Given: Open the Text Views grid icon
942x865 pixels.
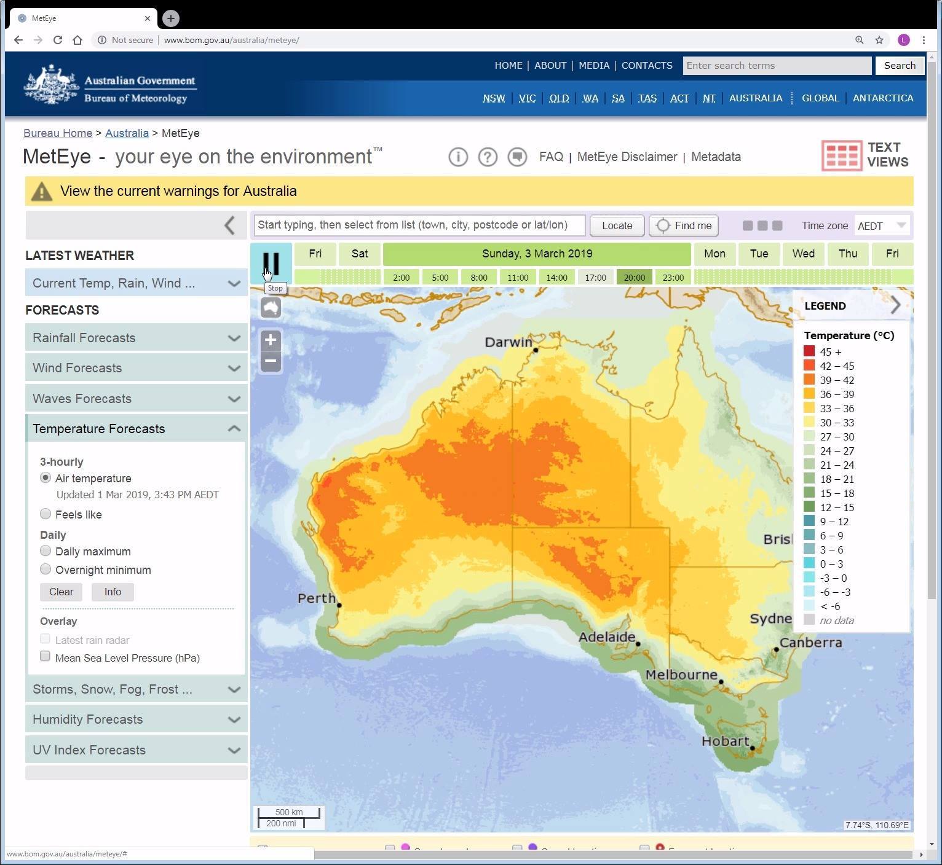Looking at the screenshot, I should 842,155.
